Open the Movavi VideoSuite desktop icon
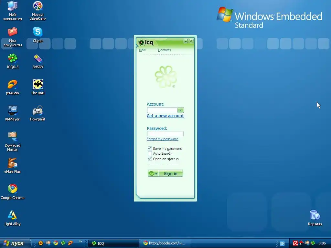This screenshot has width=331, height=248. click(37, 11)
